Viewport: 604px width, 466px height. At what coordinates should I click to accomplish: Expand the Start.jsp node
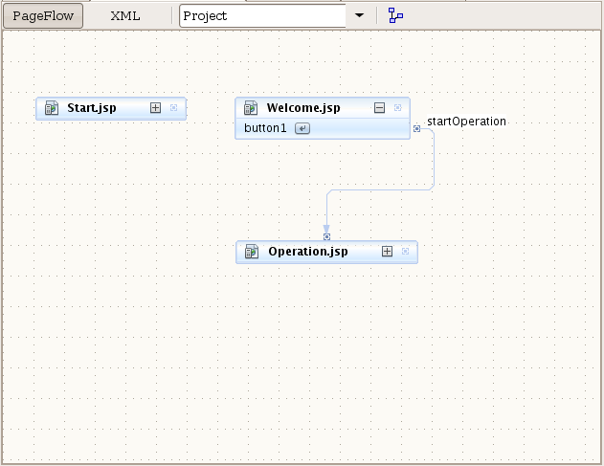coord(155,108)
